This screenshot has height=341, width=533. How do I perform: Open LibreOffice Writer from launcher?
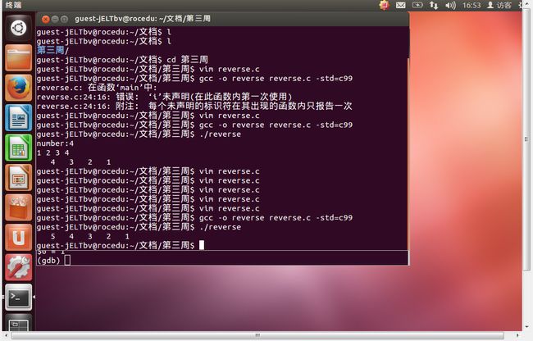click(x=18, y=118)
